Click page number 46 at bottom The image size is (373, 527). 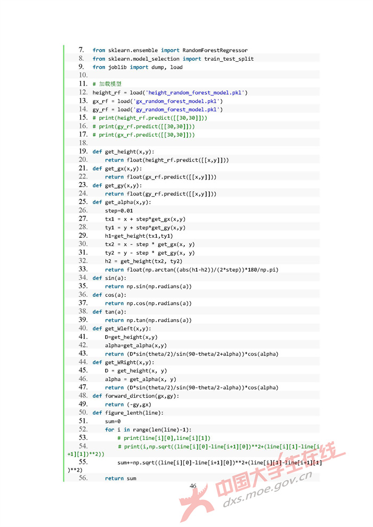click(x=193, y=486)
